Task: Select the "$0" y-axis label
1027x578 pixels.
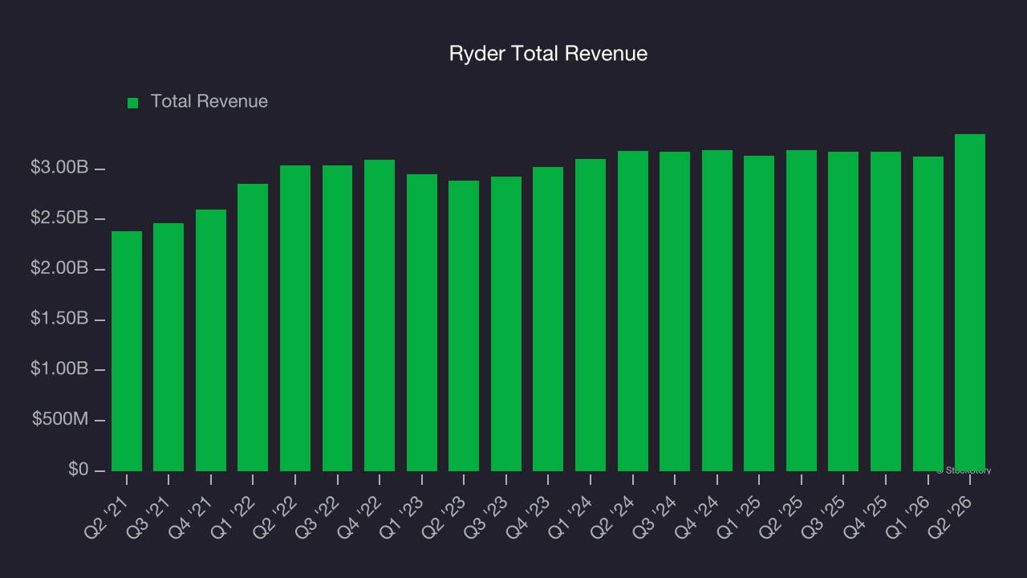Action: click(79, 470)
